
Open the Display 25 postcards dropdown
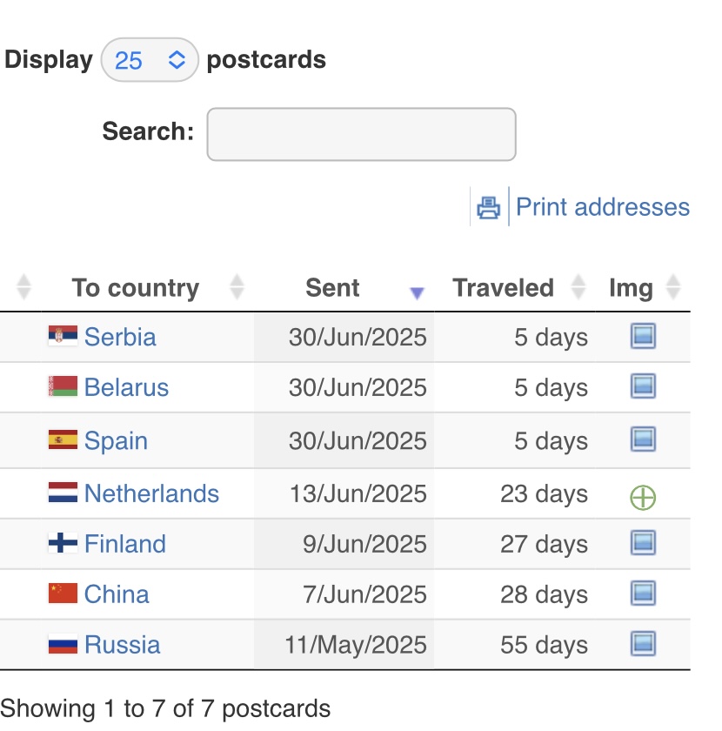tap(150, 60)
